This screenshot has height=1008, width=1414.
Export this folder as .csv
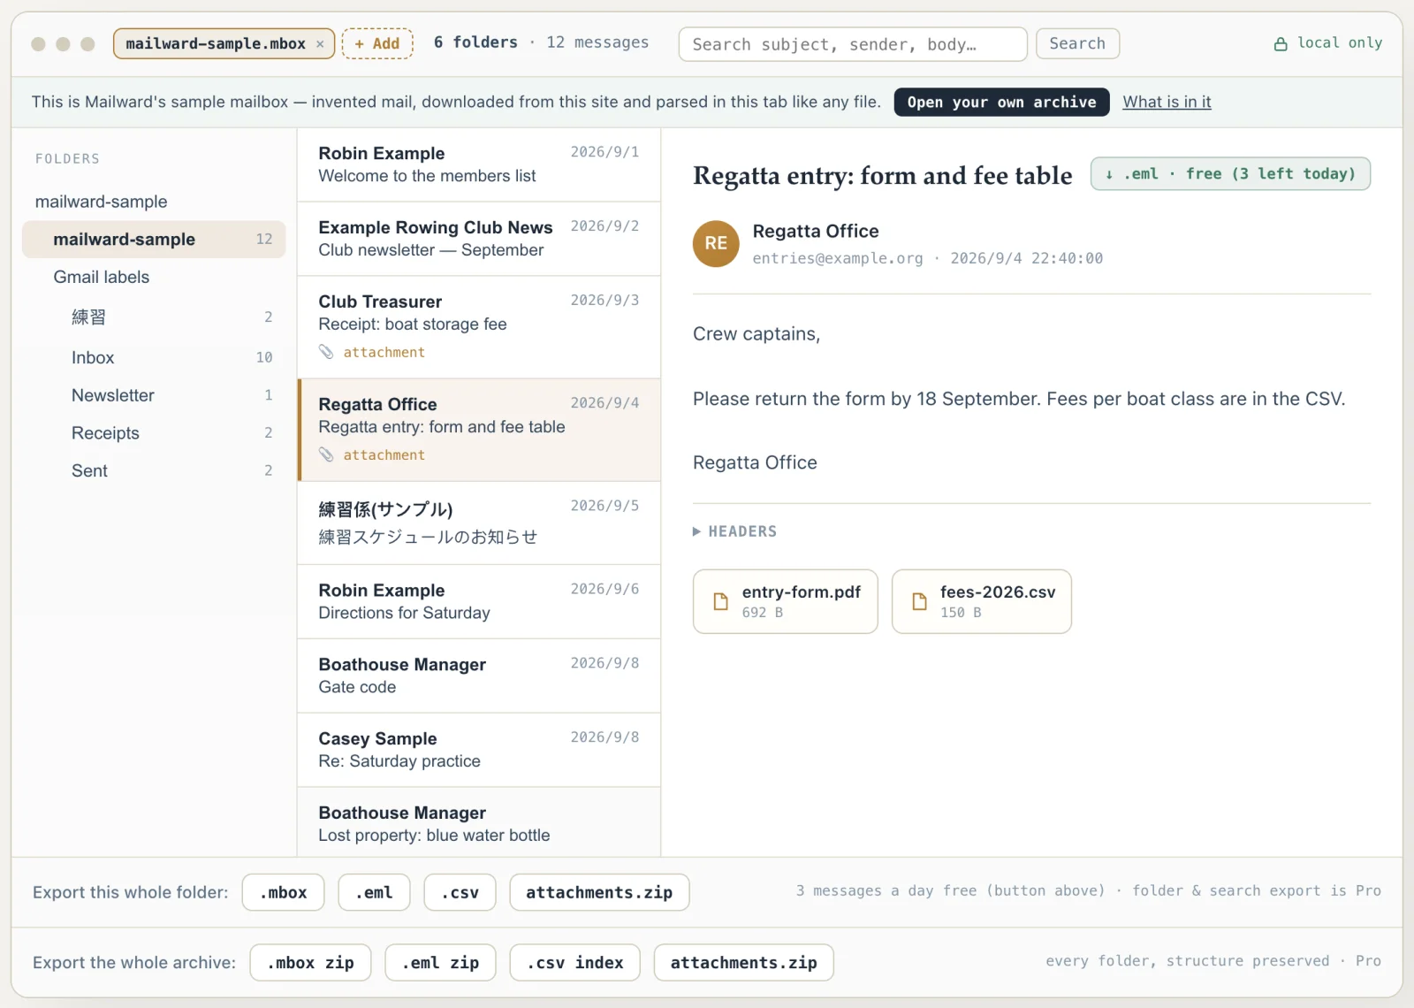(460, 892)
